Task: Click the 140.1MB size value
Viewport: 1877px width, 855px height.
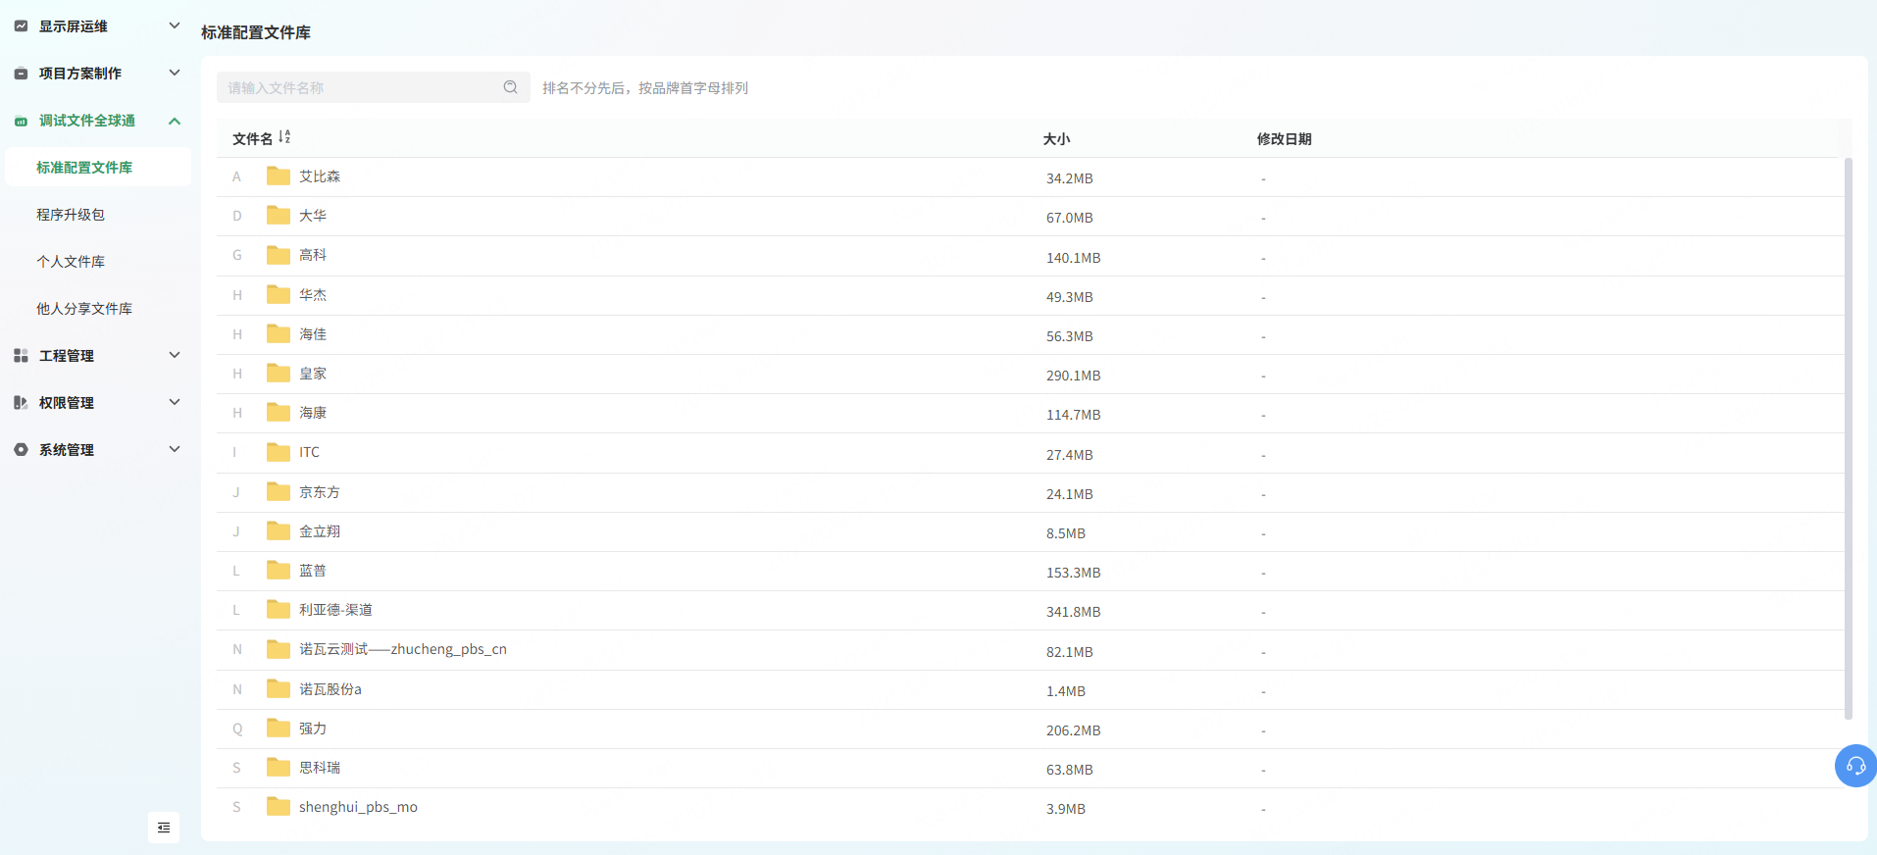Action: [x=1073, y=258]
